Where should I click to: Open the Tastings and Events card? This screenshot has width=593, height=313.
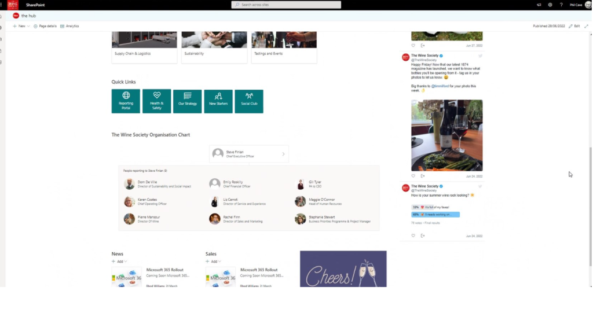284,47
